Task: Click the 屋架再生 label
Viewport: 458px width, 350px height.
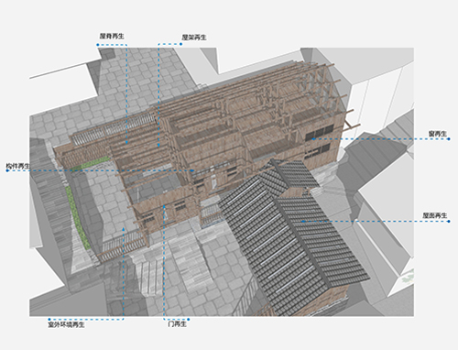Action: point(194,38)
